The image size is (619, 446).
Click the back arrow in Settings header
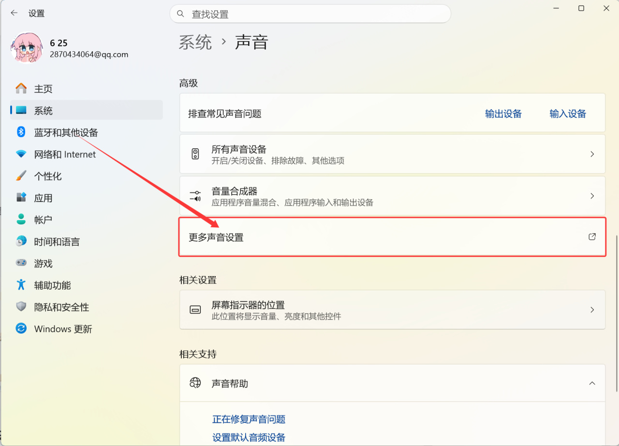coord(14,13)
